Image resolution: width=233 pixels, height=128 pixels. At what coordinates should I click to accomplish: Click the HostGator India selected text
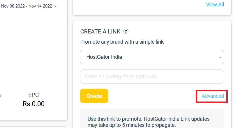click(104, 57)
